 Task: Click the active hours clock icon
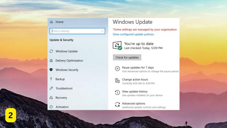117,81
